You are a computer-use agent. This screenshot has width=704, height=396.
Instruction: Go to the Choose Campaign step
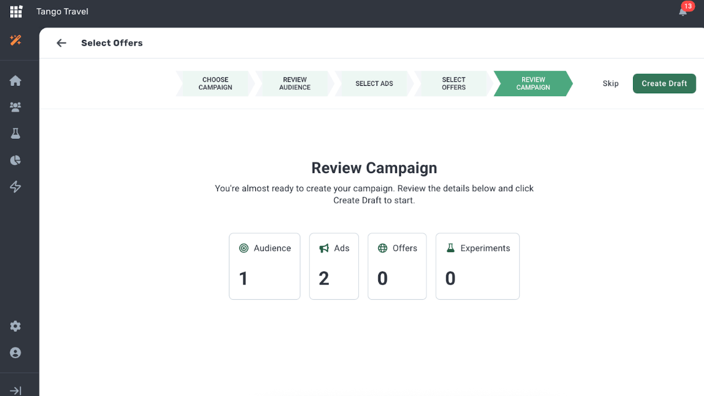[215, 84]
